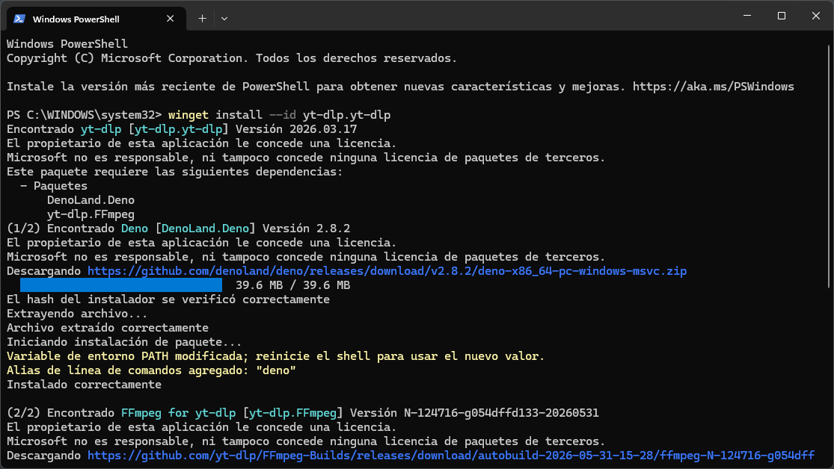
Task: Open the new tab profile dropdown arrow
Action: pos(224,19)
